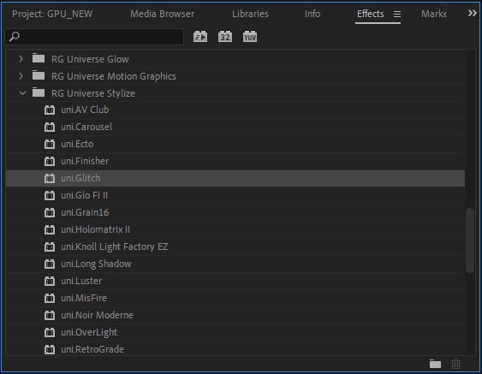Click the effect icon next to uni.Holomatrix II
The width and height of the screenshot is (482, 374).
(50, 229)
